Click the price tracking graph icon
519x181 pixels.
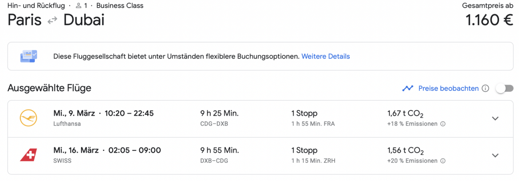[408, 88]
